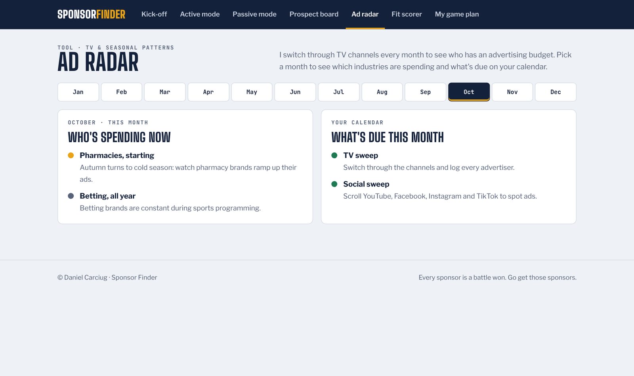Image resolution: width=634 pixels, height=376 pixels.
Task: Go to Active mode
Action: tap(200, 14)
